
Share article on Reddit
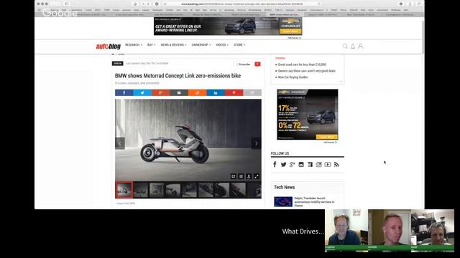[x=197, y=92]
